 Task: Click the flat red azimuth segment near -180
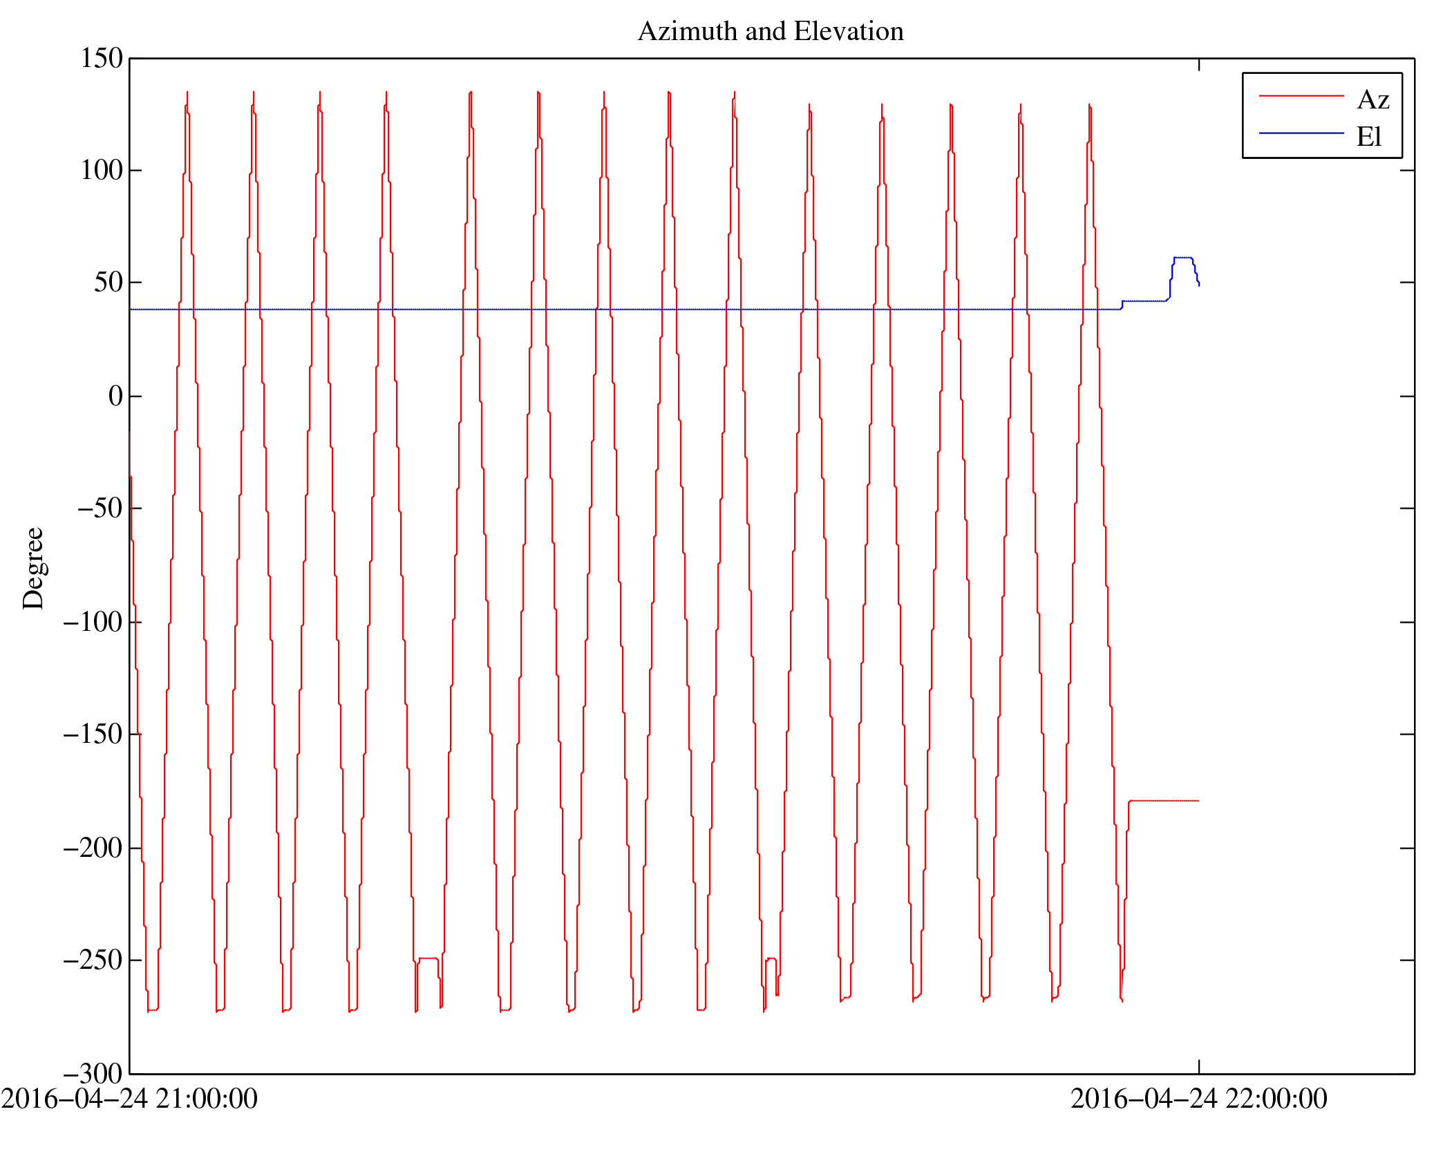click(x=1164, y=801)
